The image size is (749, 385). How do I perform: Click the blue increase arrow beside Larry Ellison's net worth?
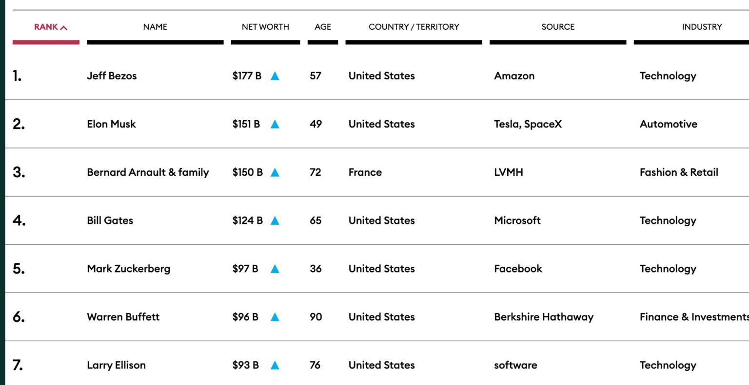(275, 365)
